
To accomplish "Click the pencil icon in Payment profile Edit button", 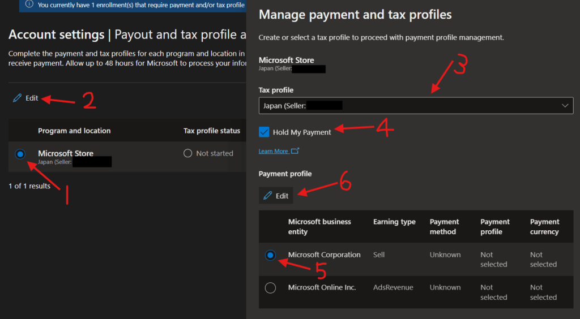I will pyautogui.click(x=268, y=196).
